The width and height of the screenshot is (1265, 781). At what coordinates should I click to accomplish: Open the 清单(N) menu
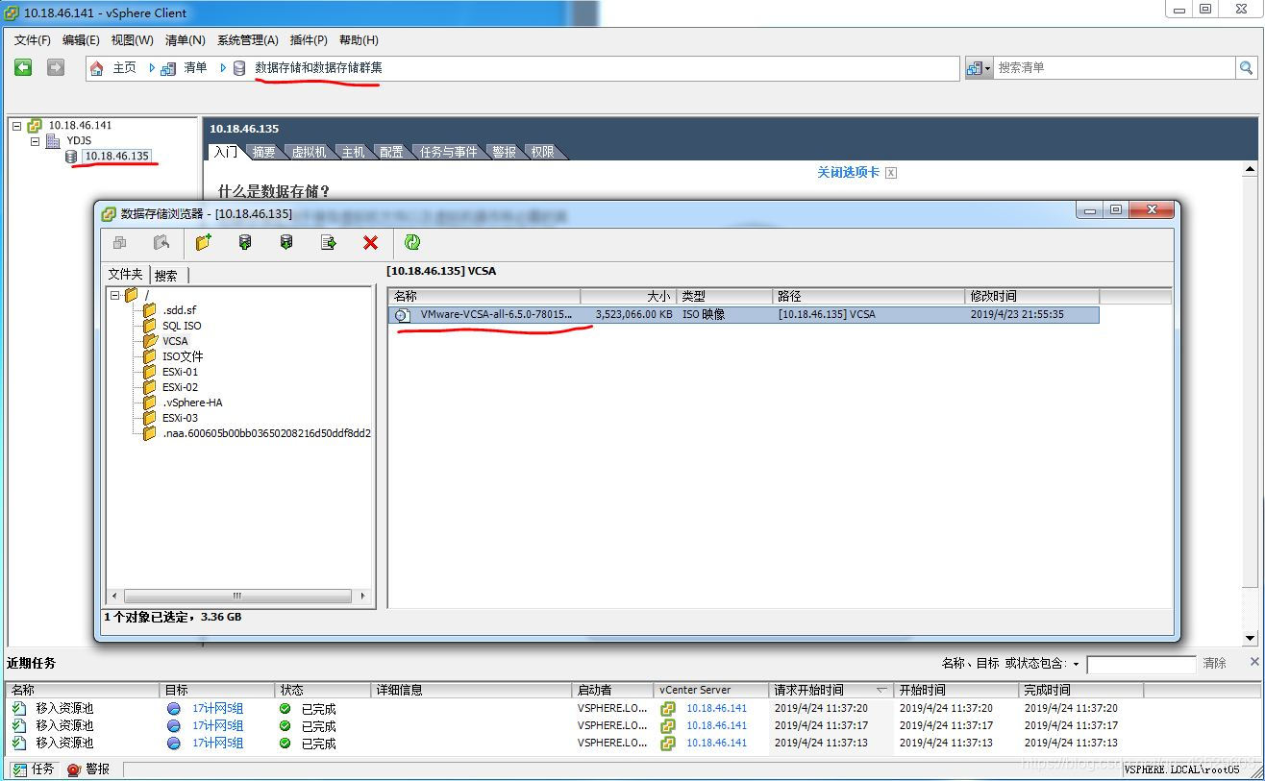click(186, 40)
